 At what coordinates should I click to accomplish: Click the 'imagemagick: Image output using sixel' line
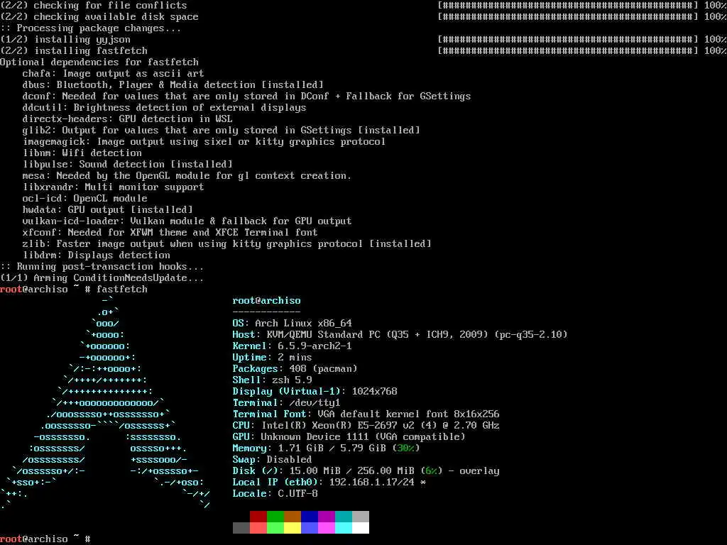tap(204, 141)
